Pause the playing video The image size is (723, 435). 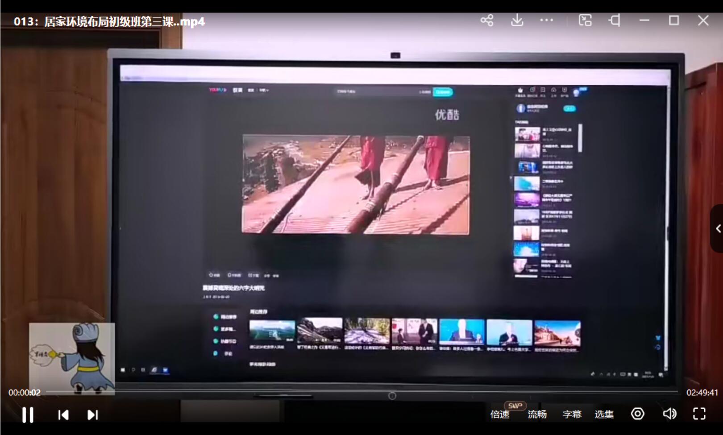point(28,415)
